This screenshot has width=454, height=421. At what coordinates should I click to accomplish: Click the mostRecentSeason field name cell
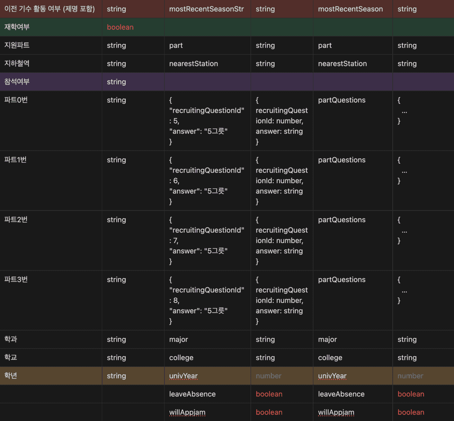point(350,9)
